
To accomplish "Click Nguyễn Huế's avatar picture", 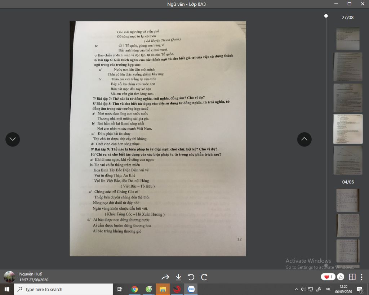I will click(x=9, y=277).
